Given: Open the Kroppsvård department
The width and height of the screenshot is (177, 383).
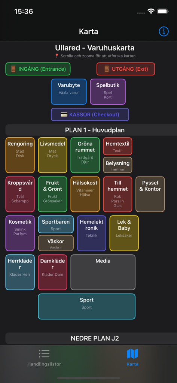Looking at the screenshot, I should pos(20,194).
